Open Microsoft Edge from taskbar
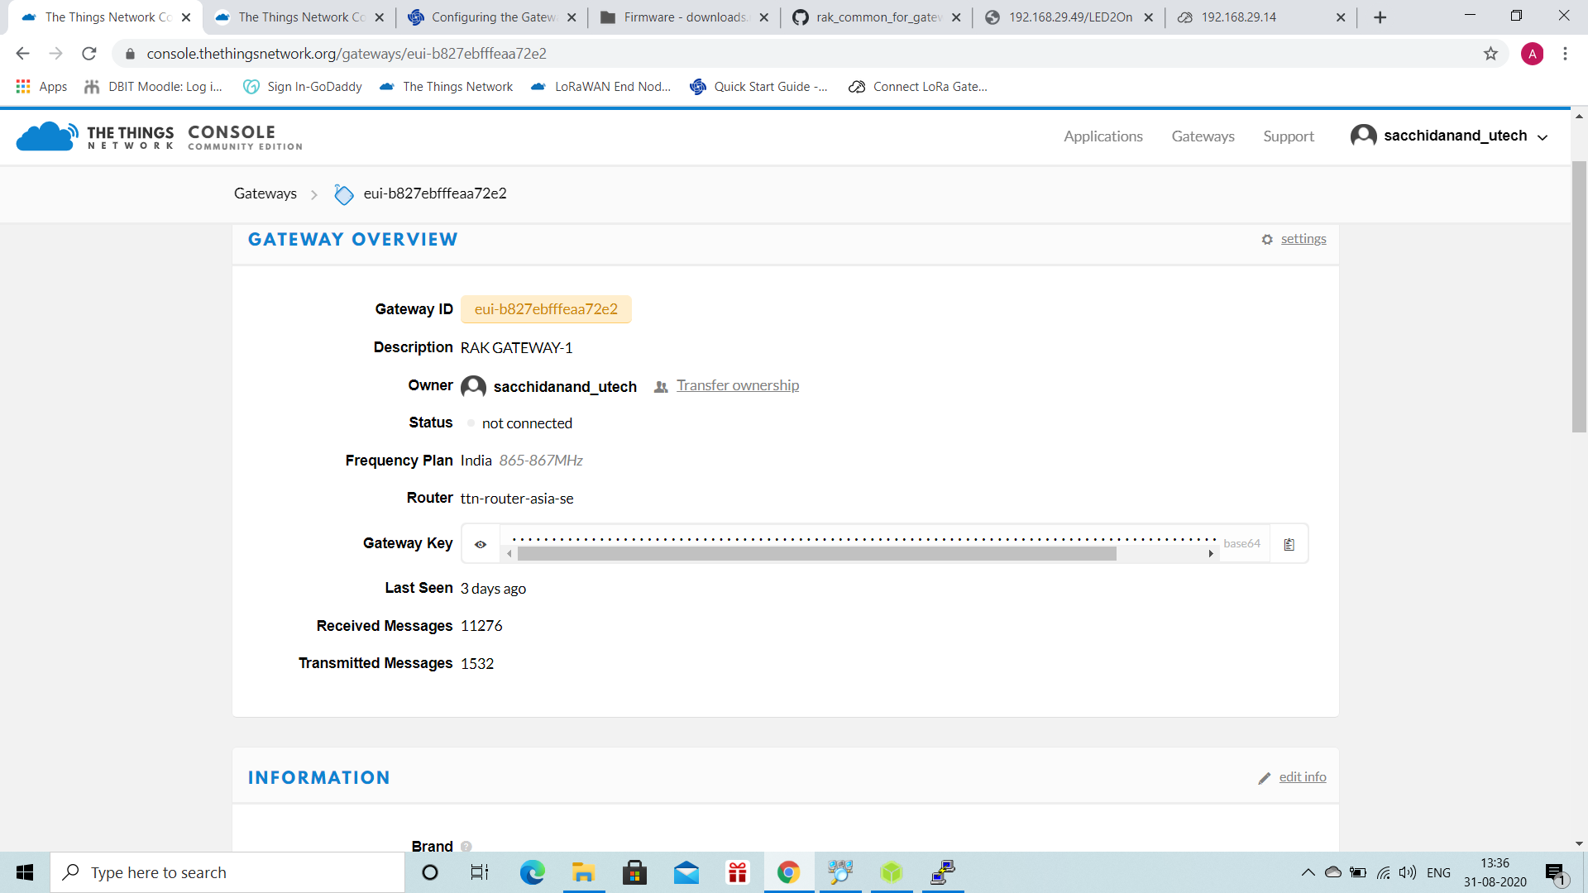The height and width of the screenshot is (893, 1588). (x=533, y=872)
